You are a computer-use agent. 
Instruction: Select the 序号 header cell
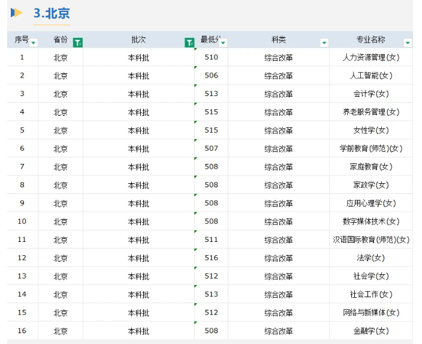pos(23,40)
